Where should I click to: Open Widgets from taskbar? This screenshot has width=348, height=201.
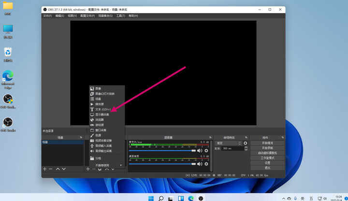click(181, 198)
